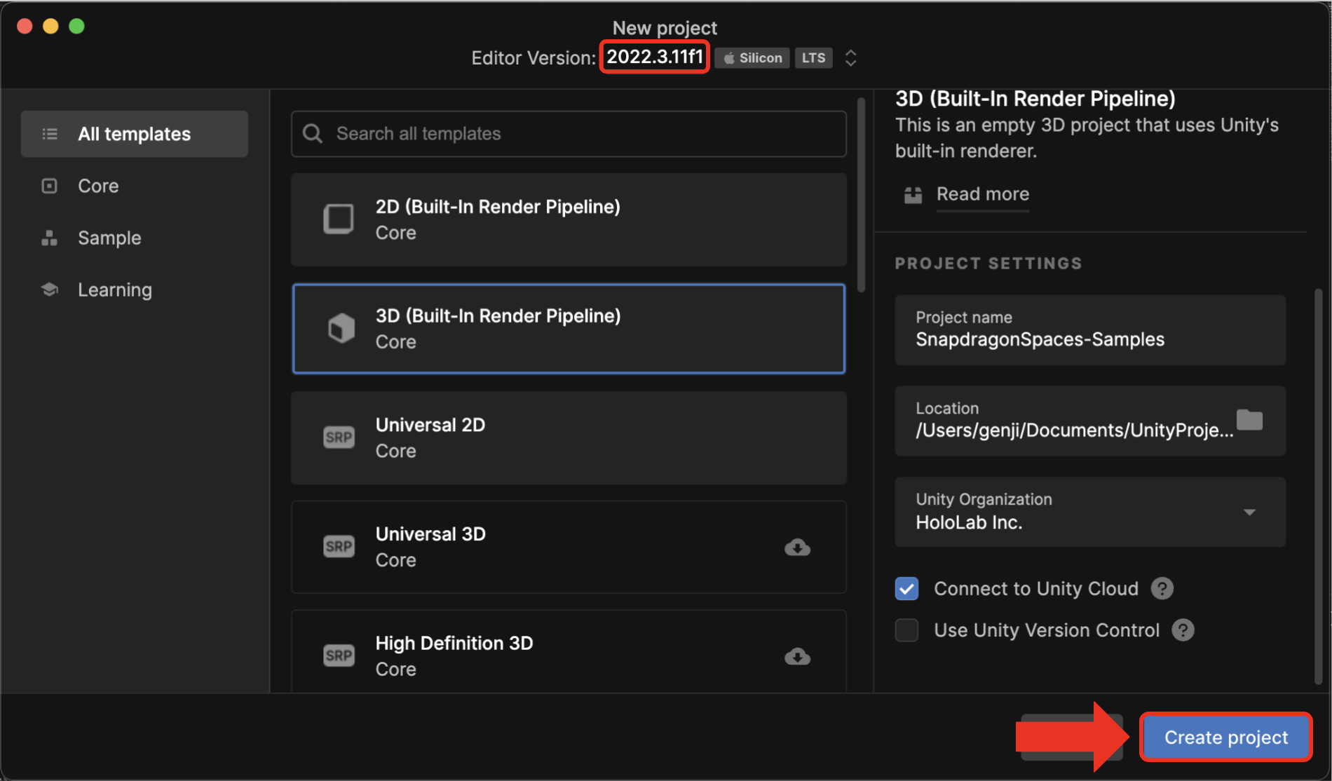This screenshot has width=1332, height=781.
Task: Click the All templates list icon
Action: click(49, 134)
